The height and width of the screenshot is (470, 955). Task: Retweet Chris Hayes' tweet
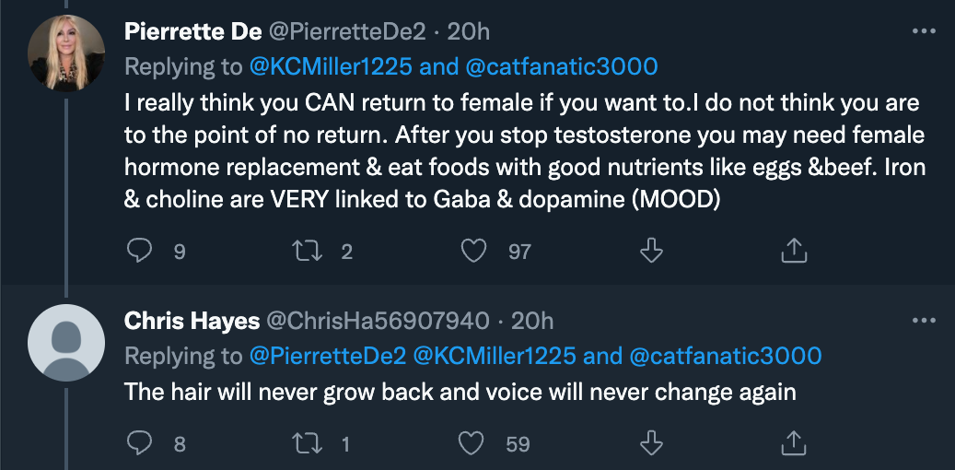308,443
